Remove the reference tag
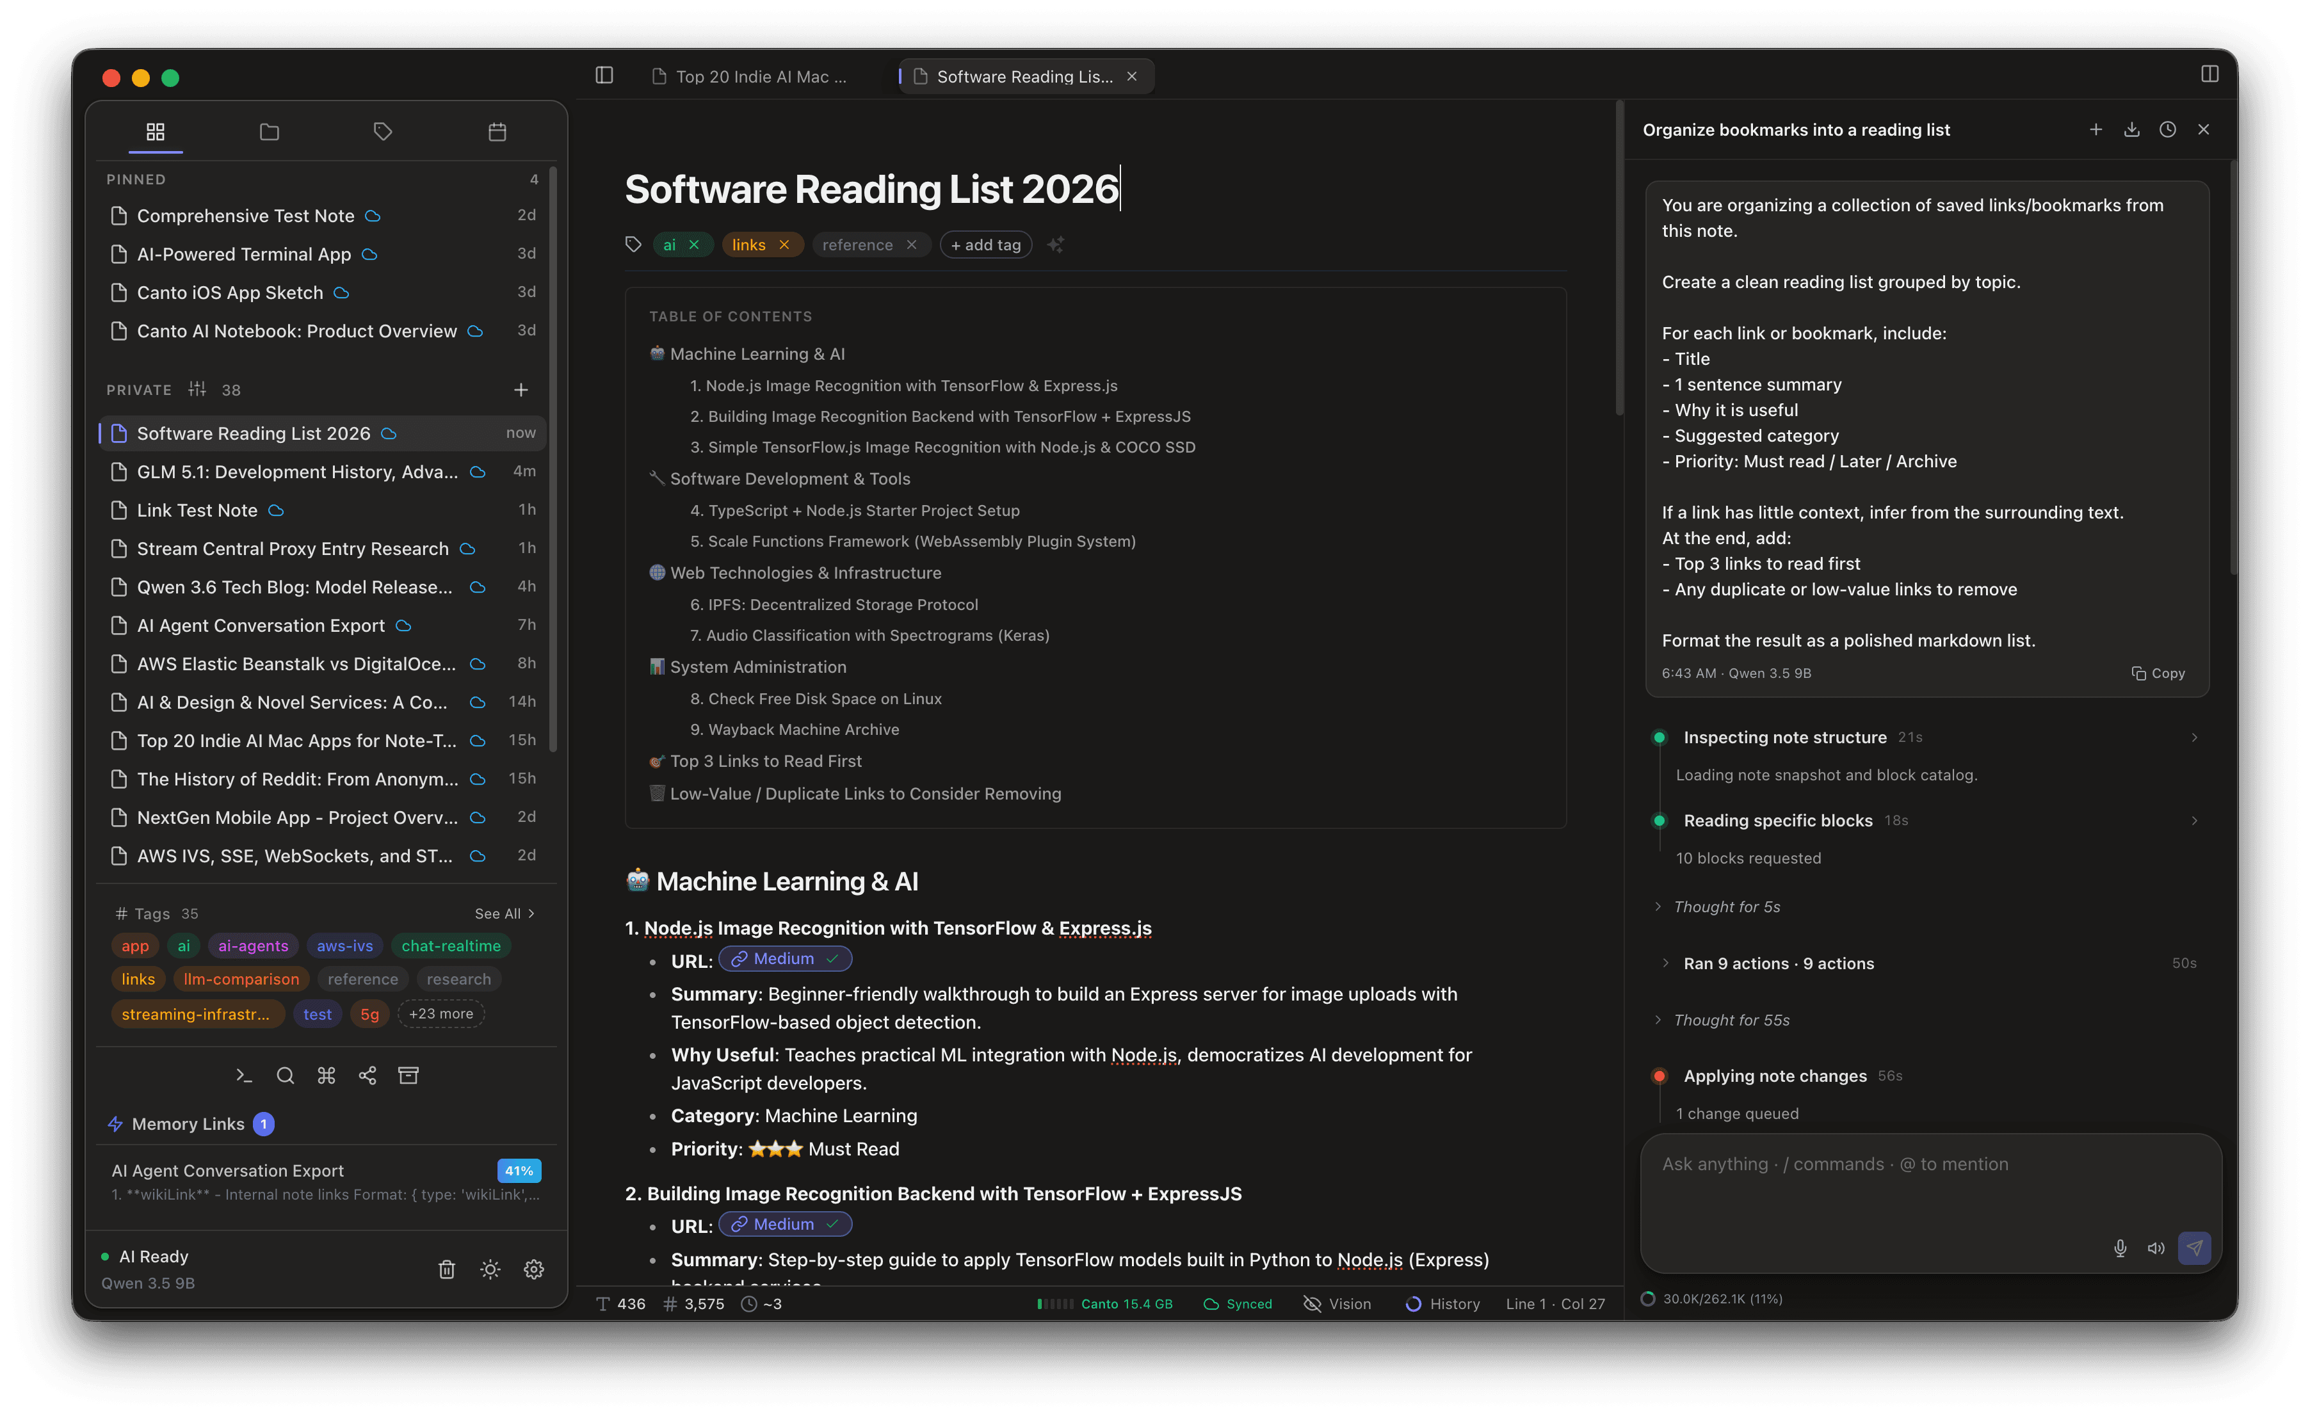 (911, 245)
